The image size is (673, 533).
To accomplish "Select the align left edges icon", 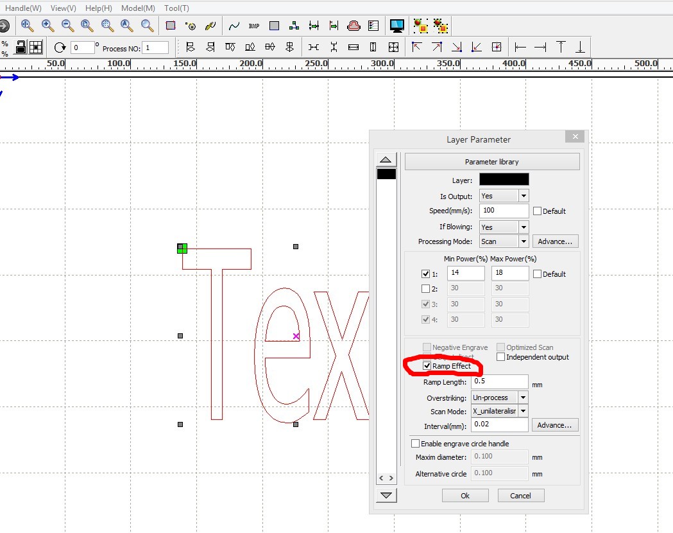I will point(190,47).
